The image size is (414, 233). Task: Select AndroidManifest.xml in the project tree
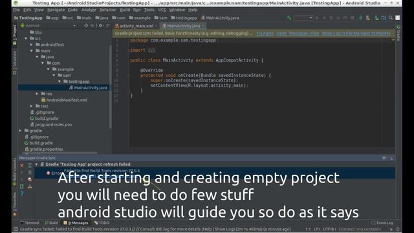click(x=64, y=100)
